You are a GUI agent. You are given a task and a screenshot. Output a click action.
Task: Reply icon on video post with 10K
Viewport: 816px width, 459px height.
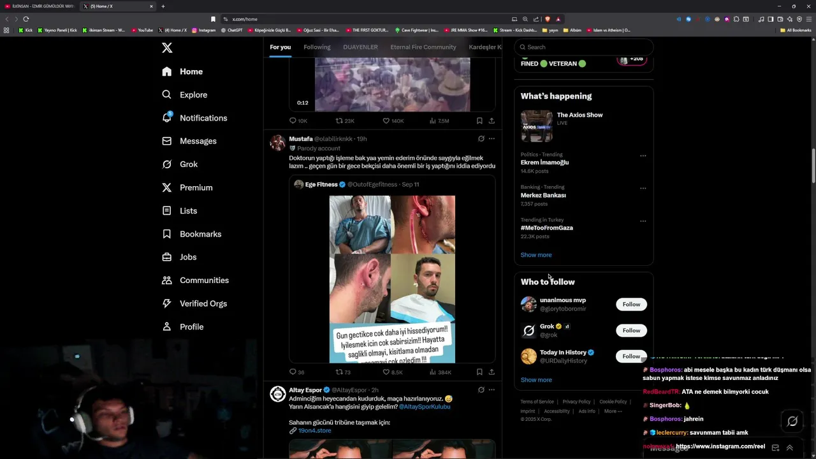click(x=293, y=120)
